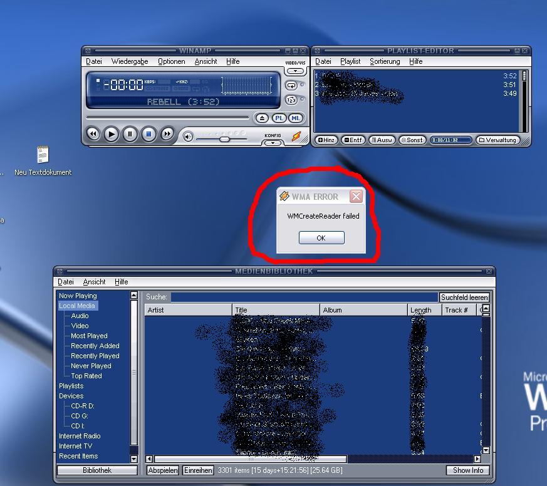Open Ansicht menu in Winamp main window

click(206, 61)
